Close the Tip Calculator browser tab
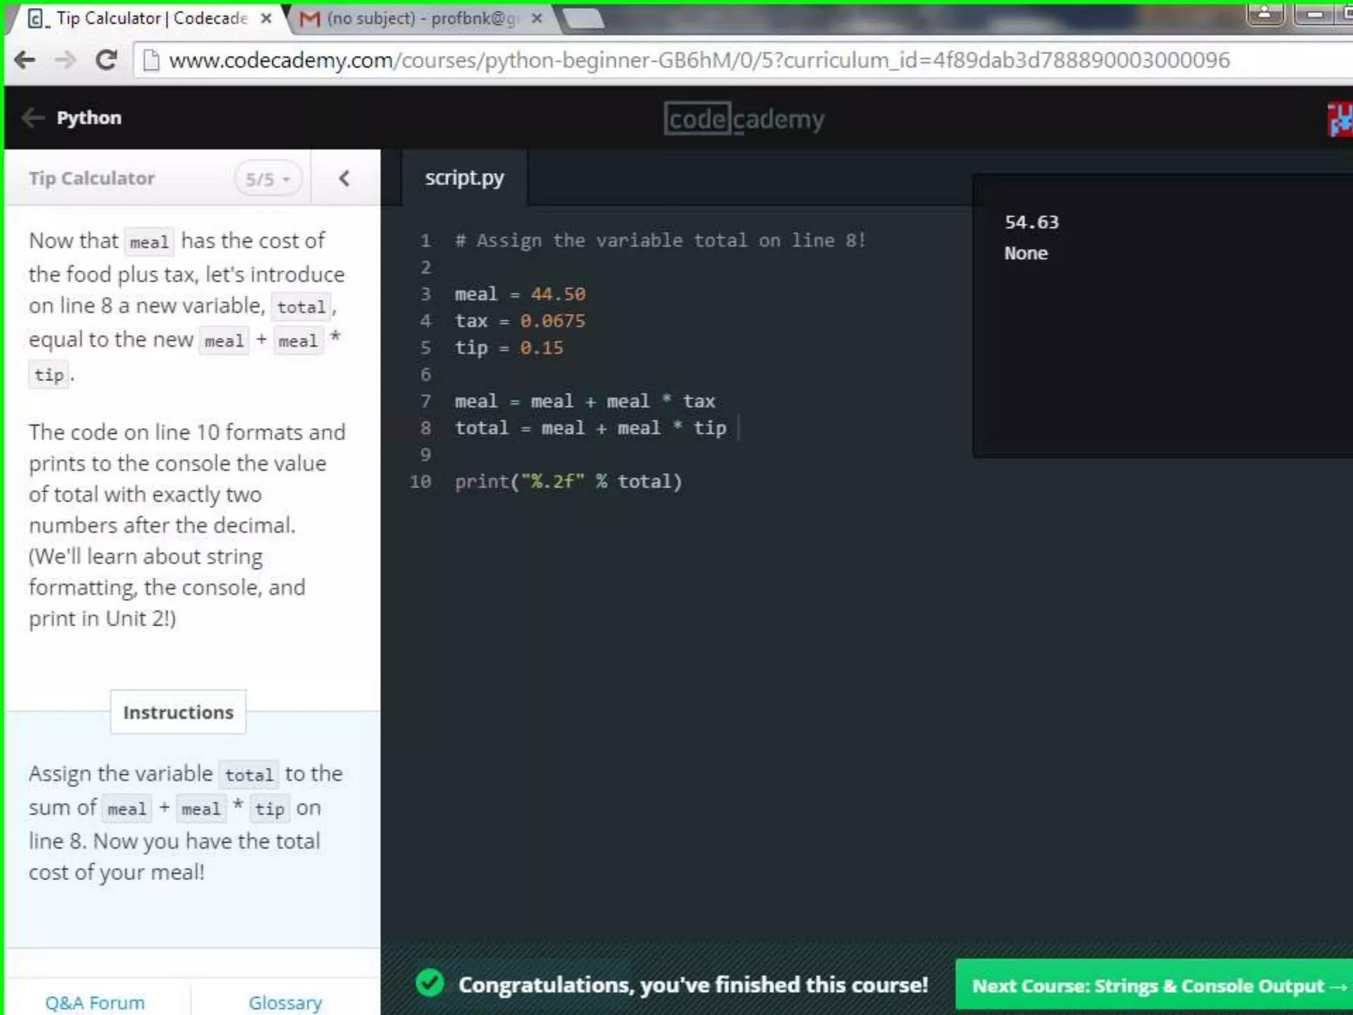Image resolution: width=1353 pixels, height=1015 pixels. (266, 19)
